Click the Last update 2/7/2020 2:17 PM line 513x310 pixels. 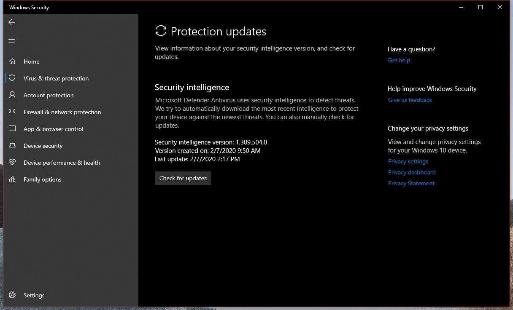coord(197,159)
